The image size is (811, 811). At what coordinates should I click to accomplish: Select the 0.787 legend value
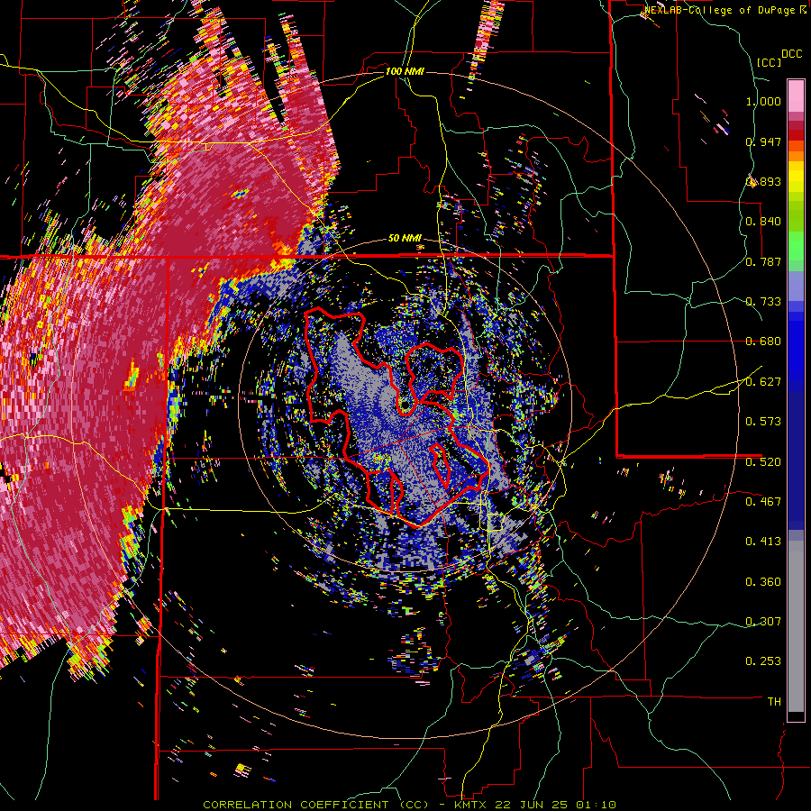point(763,261)
